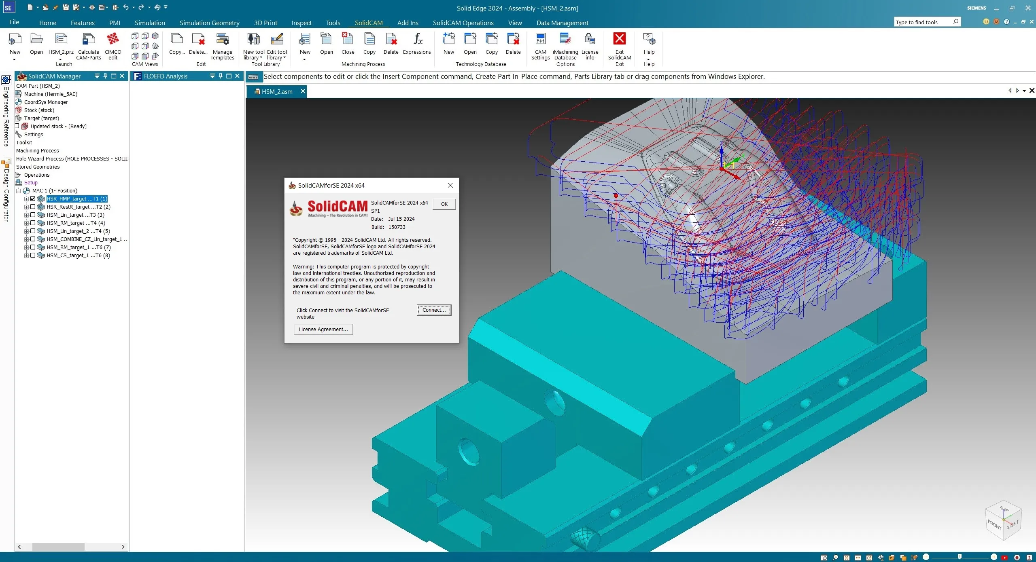This screenshot has width=1036, height=562.
Task: Close the HSM_2.asm document tab
Action: pyautogui.click(x=302, y=91)
